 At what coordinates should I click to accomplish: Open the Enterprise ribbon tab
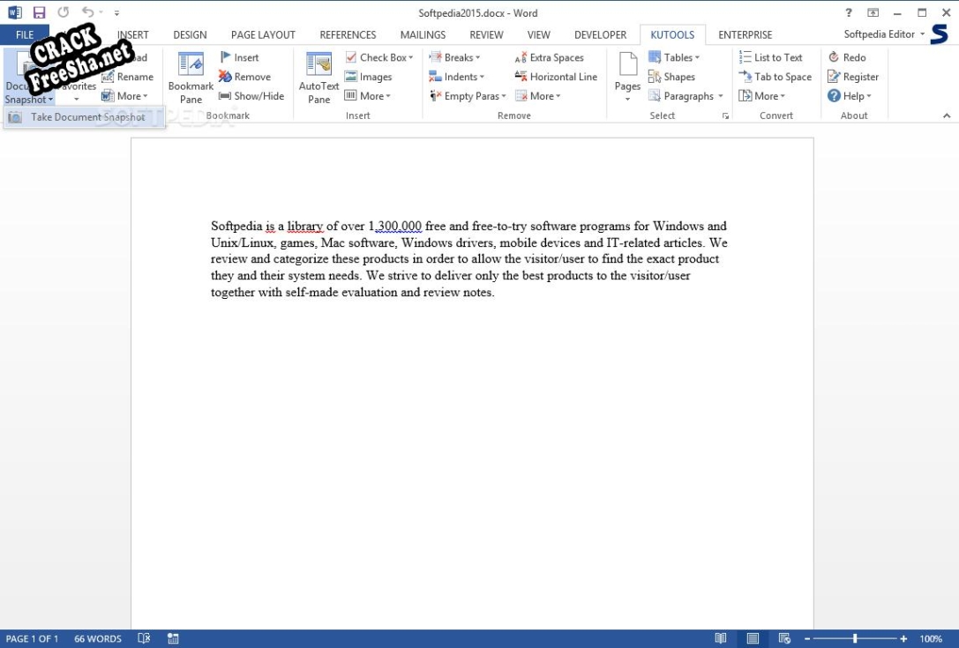[x=745, y=35]
